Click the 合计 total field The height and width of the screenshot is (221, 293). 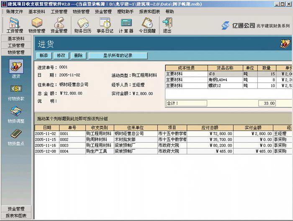[187, 103]
